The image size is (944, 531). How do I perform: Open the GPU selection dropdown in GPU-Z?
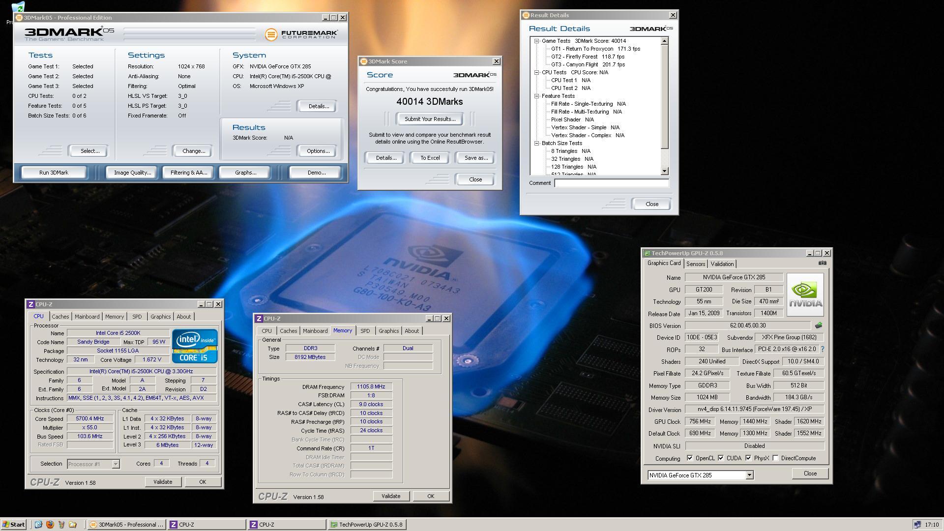coord(749,475)
